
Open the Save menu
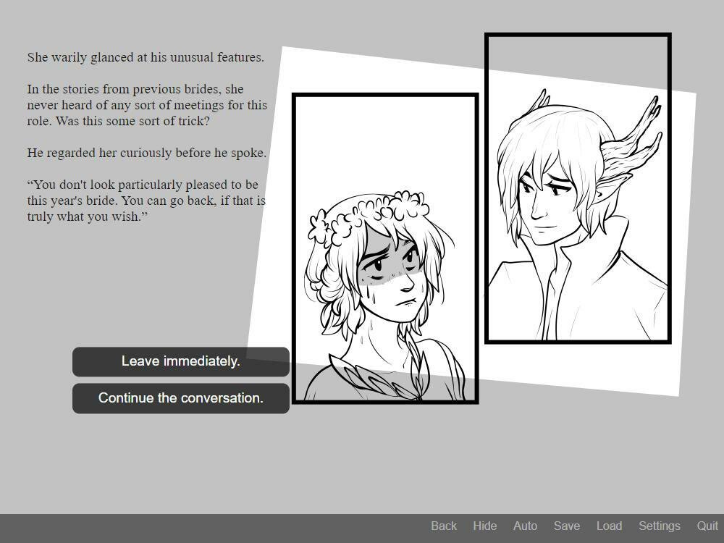click(x=566, y=526)
